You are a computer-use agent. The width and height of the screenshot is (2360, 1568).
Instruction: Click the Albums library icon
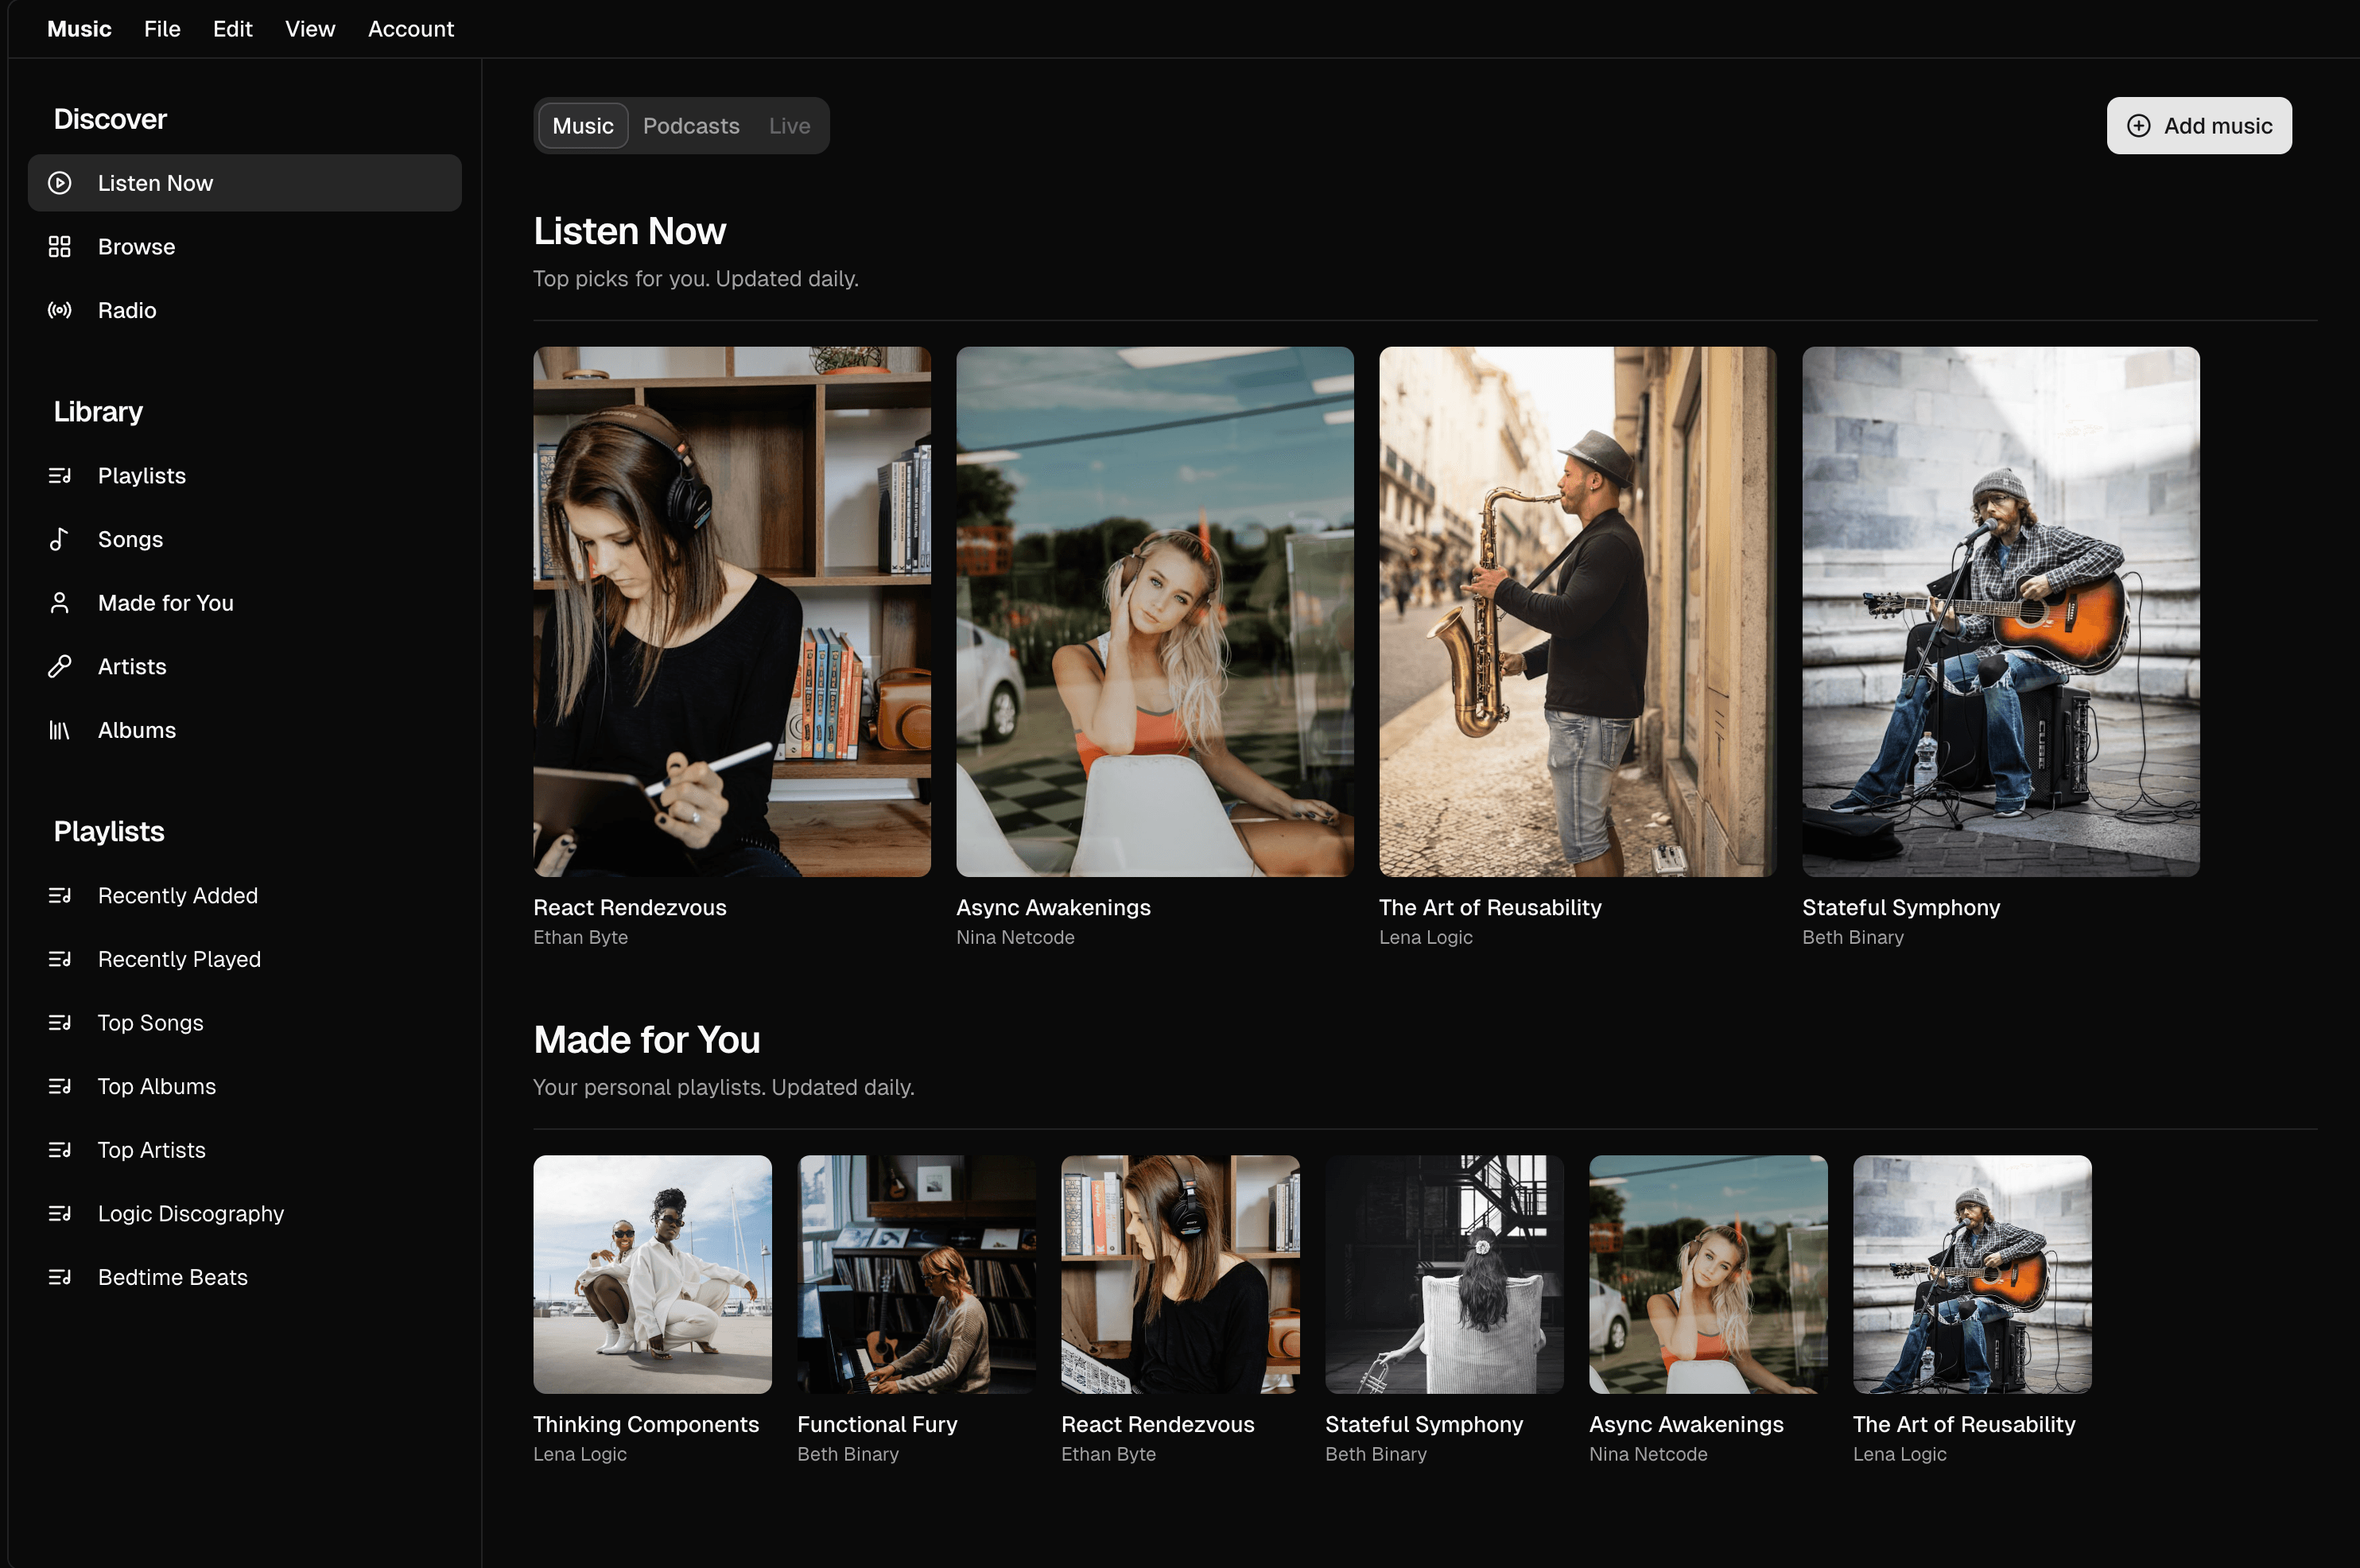pos(60,730)
